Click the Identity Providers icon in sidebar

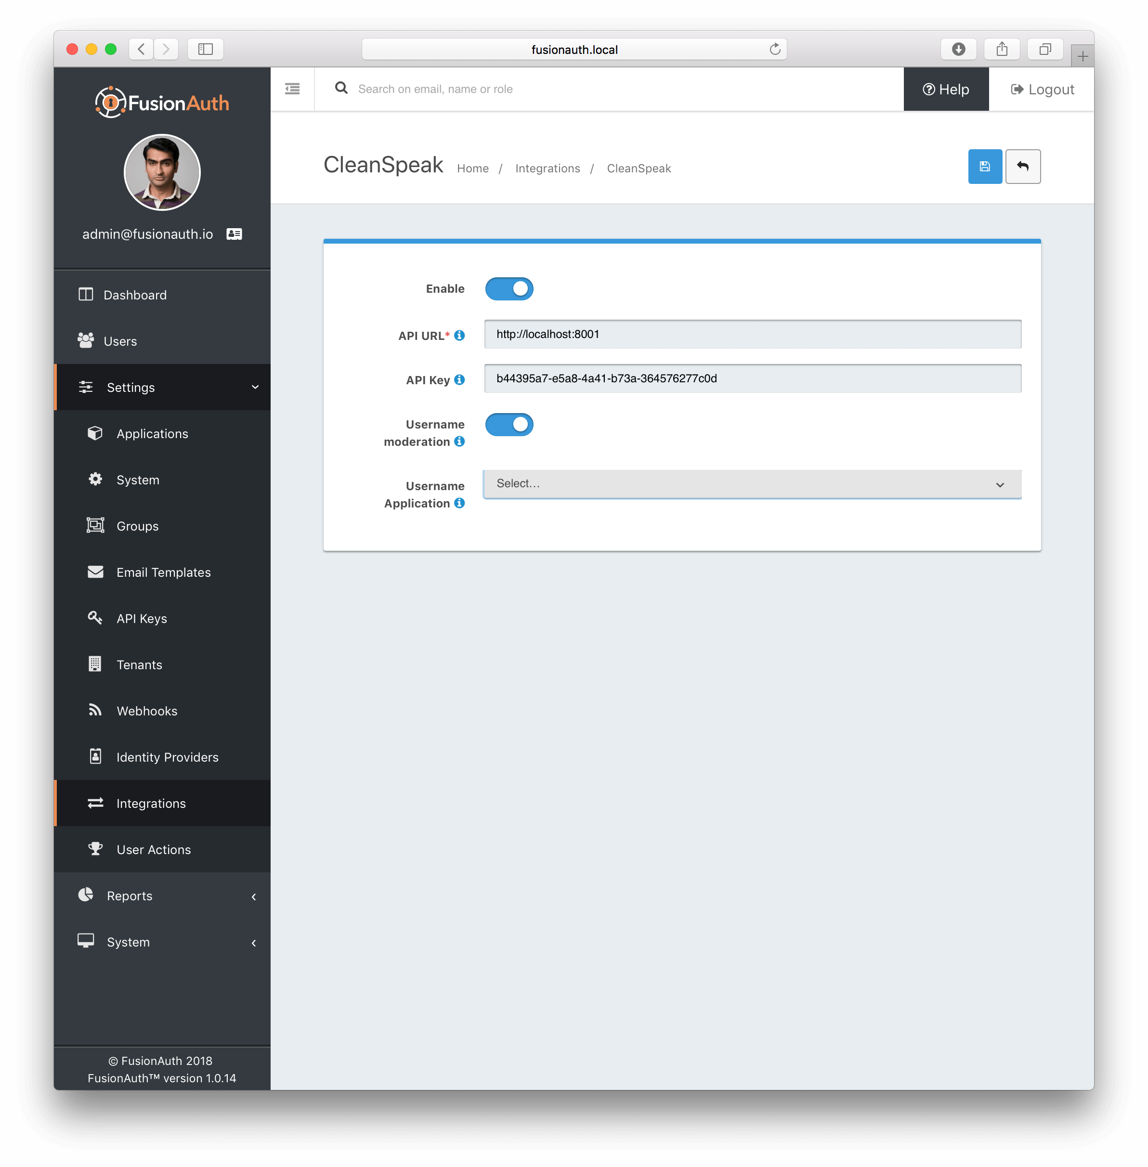pyautogui.click(x=97, y=757)
